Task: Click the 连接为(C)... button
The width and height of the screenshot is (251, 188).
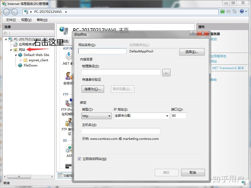Action: pyautogui.click(x=93, y=89)
